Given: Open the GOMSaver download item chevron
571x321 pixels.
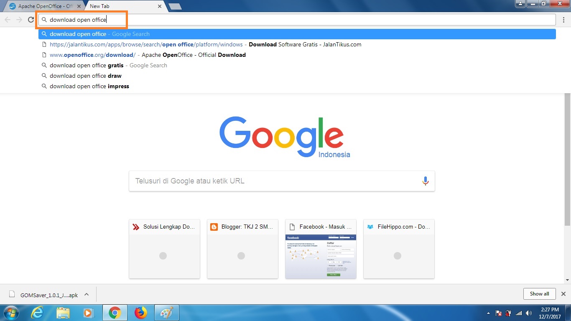Looking at the screenshot, I should point(87,294).
